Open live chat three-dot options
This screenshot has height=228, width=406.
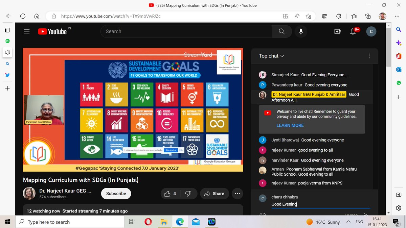coord(369,56)
